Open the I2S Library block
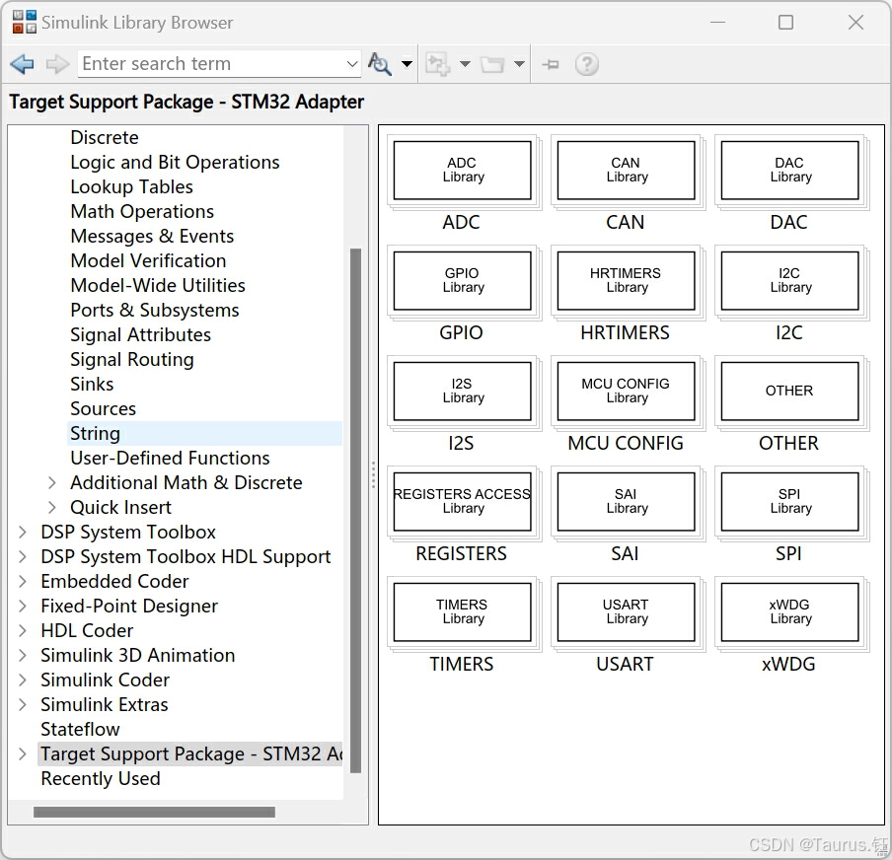The height and width of the screenshot is (860, 892). pos(462,391)
